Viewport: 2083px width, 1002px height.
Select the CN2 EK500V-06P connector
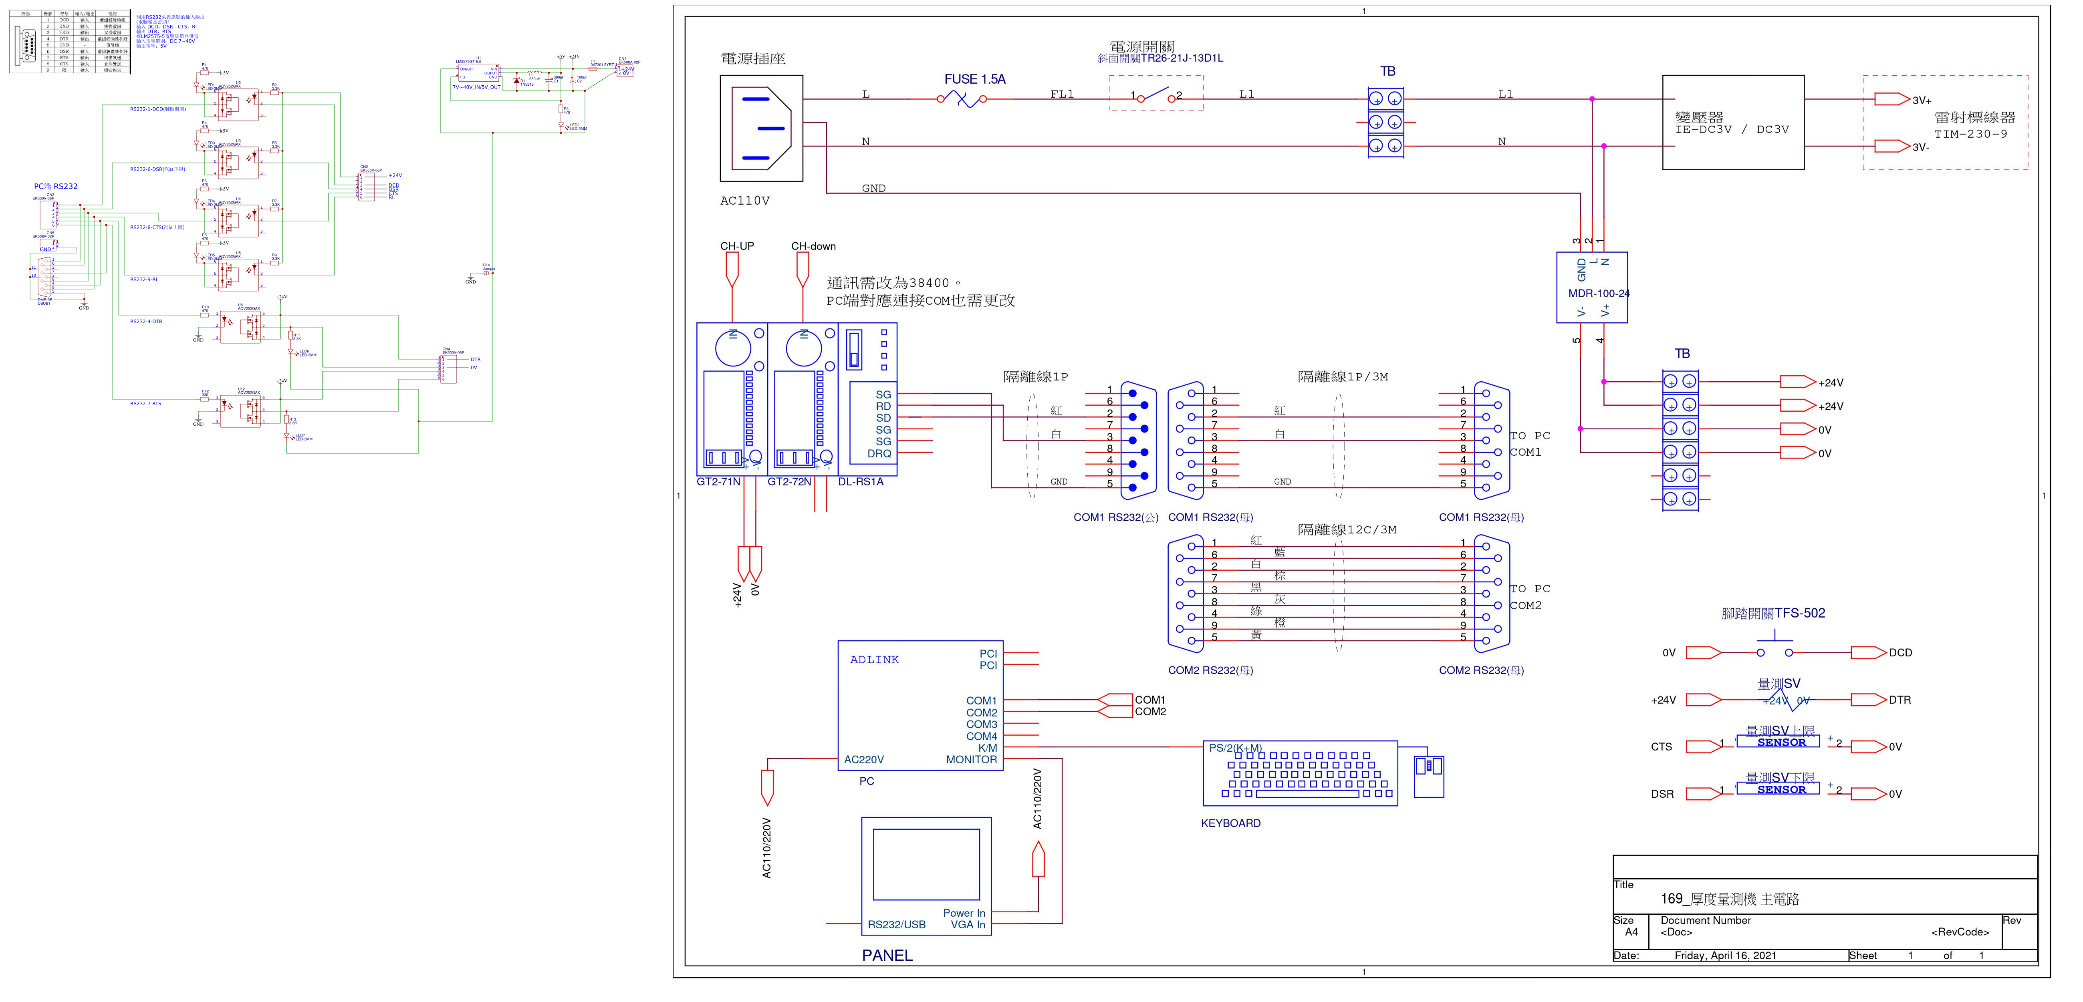click(x=366, y=187)
